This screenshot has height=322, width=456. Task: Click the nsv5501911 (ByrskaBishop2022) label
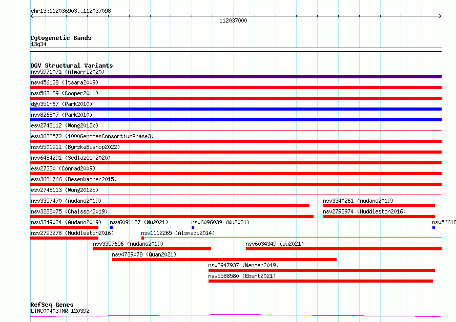pyautogui.click(x=75, y=147)
